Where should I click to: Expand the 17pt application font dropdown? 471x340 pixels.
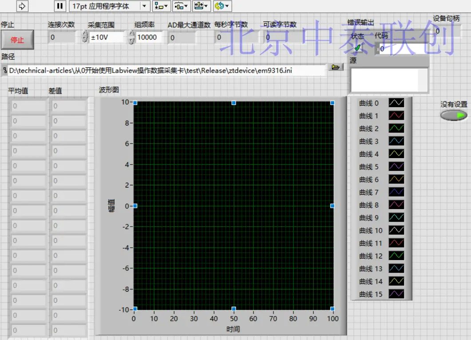(144, 6)
